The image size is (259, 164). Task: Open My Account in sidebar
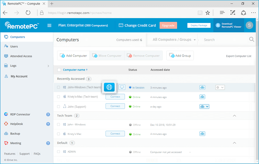pos(19,76)
